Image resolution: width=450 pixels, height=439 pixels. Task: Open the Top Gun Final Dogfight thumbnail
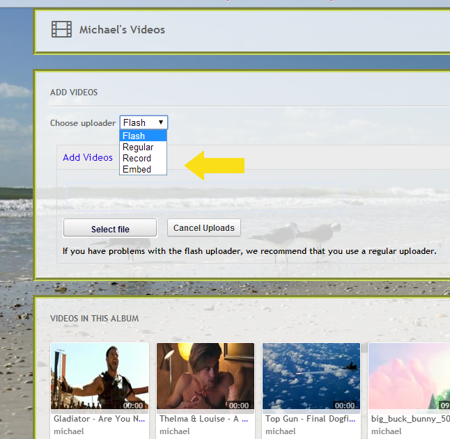click(x=311, y=376)
